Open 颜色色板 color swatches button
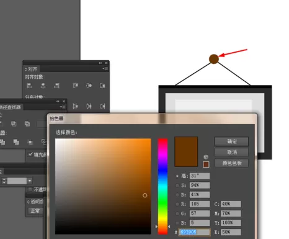Screen dimensions: 289x239 click(x=232, y=163)
